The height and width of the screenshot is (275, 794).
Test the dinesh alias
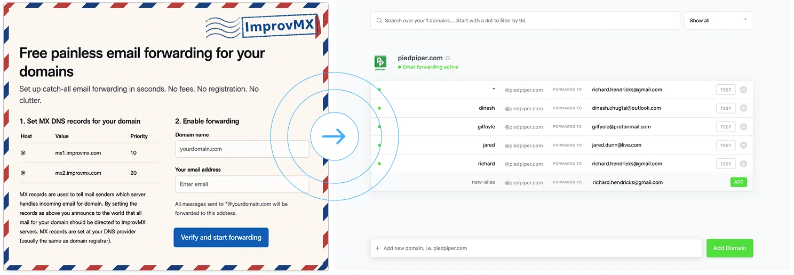point(726,108)
